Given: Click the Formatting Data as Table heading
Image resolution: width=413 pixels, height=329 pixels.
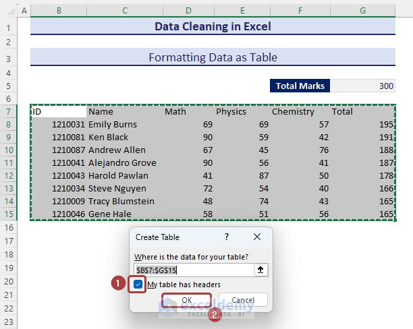Looking at the screenshot, I should pos(213,57).
